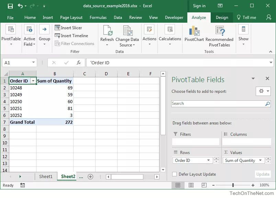Viewport: 276px width, 198px height.
Task: Click the Update button
Action: click(263, 174)
